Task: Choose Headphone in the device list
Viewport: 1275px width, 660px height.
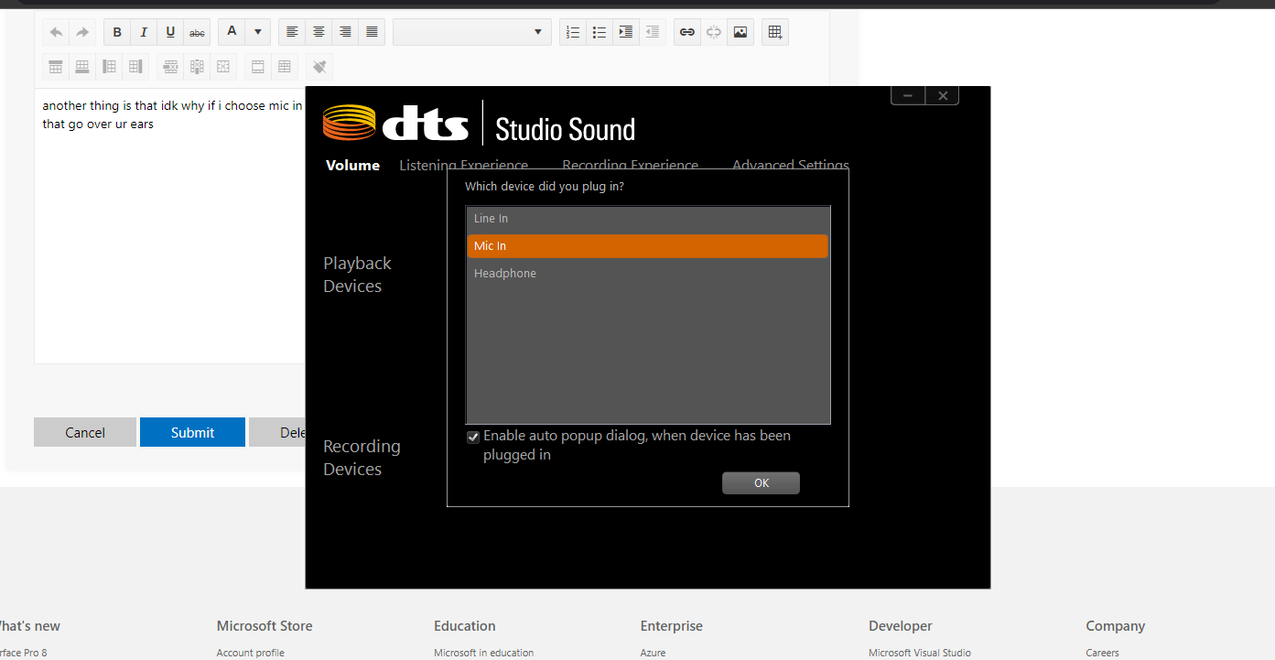Action: tap(648, 274)
